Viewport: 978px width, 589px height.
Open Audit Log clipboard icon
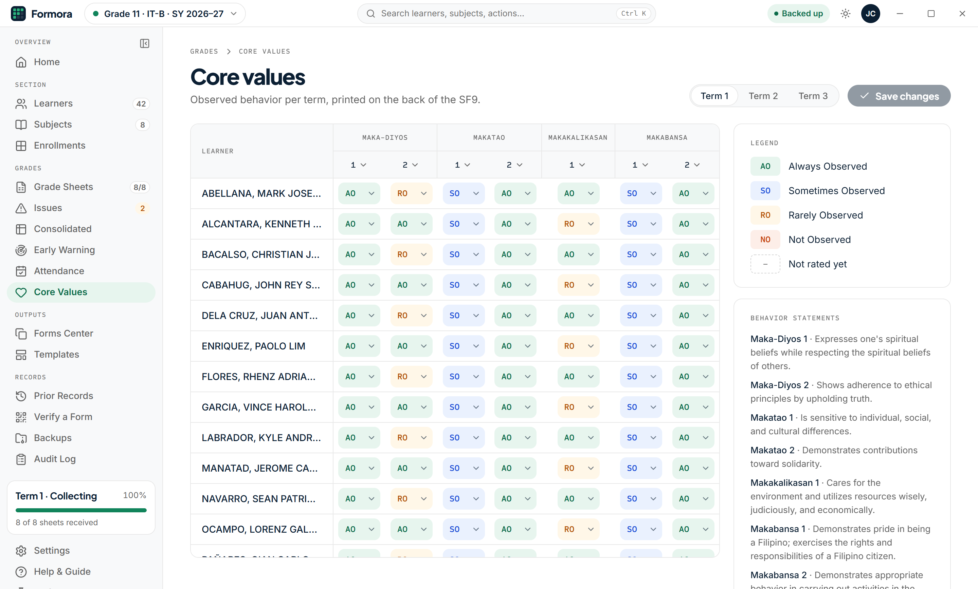click(x=21, y=459)
